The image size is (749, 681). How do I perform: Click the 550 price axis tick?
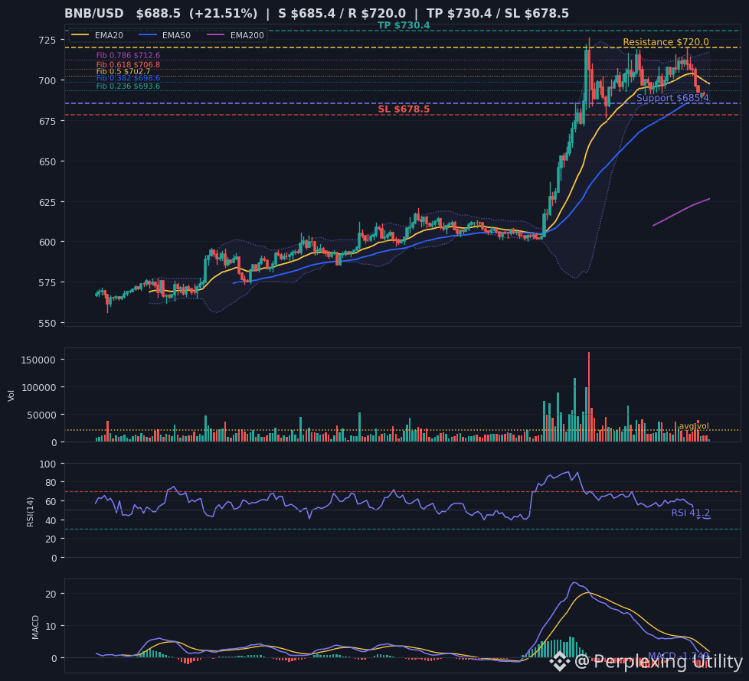(47, 323)
